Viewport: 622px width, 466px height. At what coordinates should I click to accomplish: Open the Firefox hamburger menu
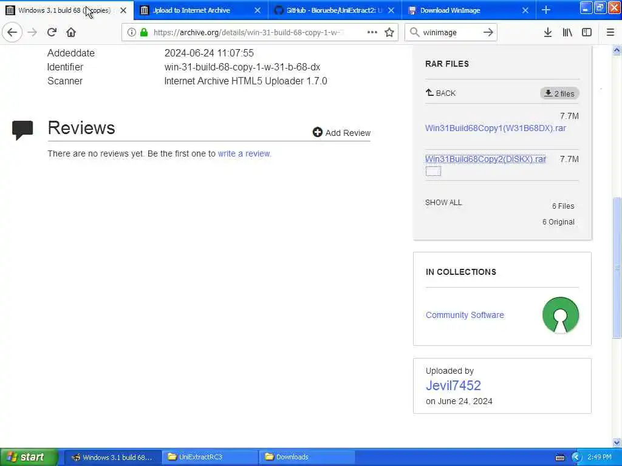click(x=610, y=32)
